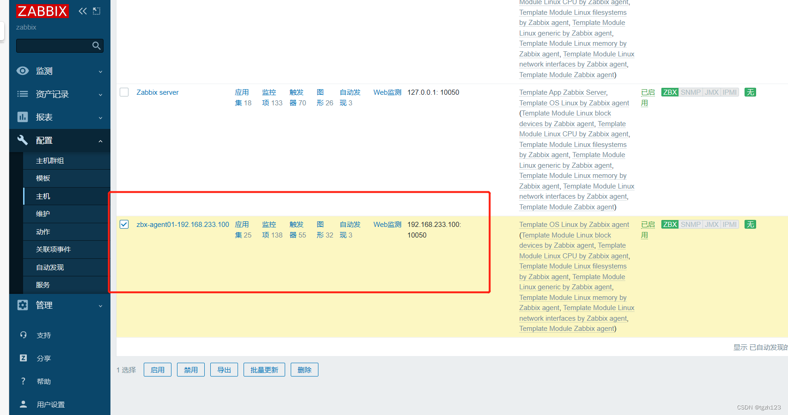Click the gear icon for 管理
Viewport: 788px width, 415px height.
pos(23,305)
